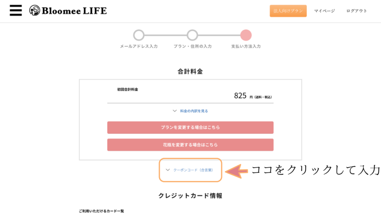
Task: Open the 料金の内訳を見る link text
Action: point(194,111)
